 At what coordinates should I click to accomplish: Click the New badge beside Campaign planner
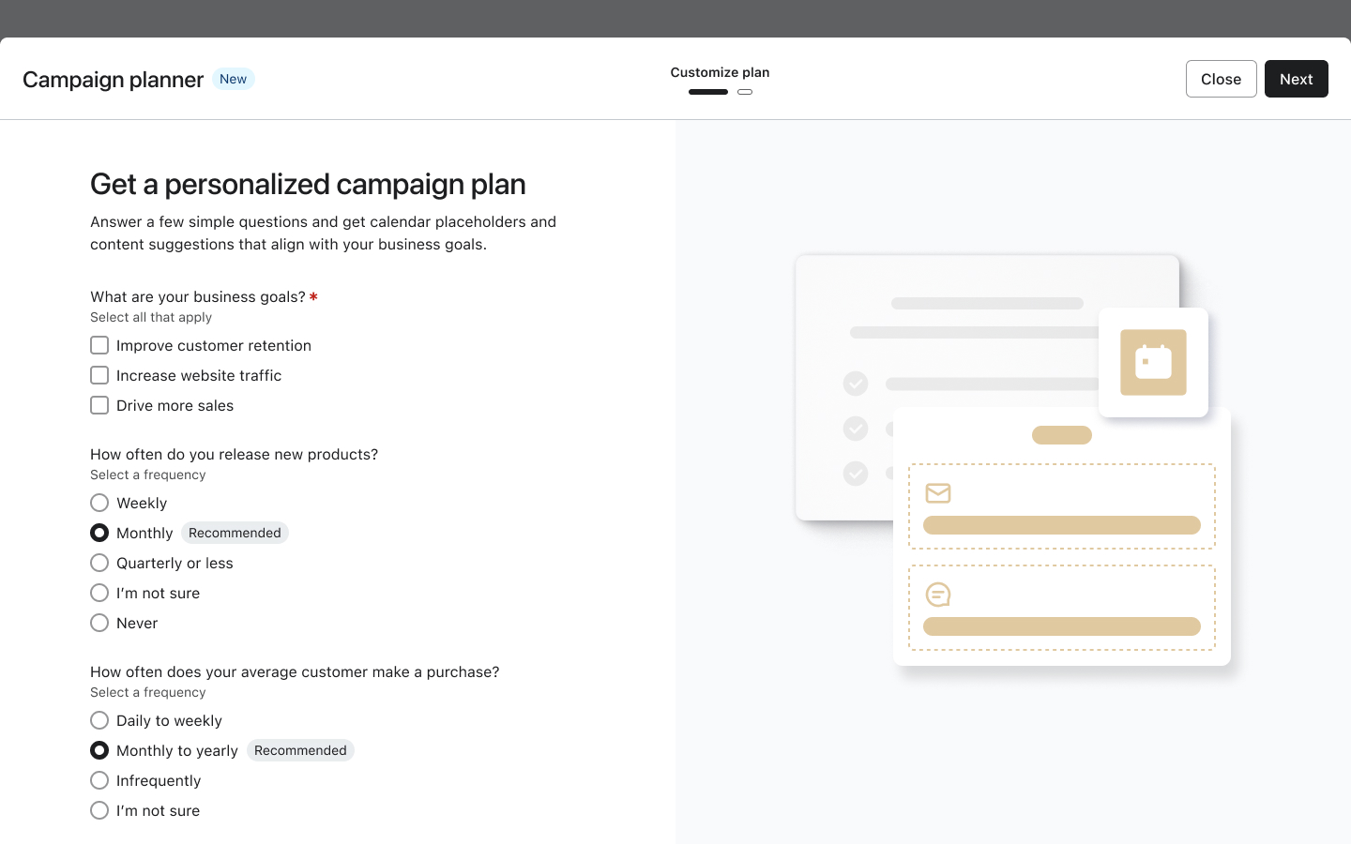pyautogui.click(x=233, y=79)
